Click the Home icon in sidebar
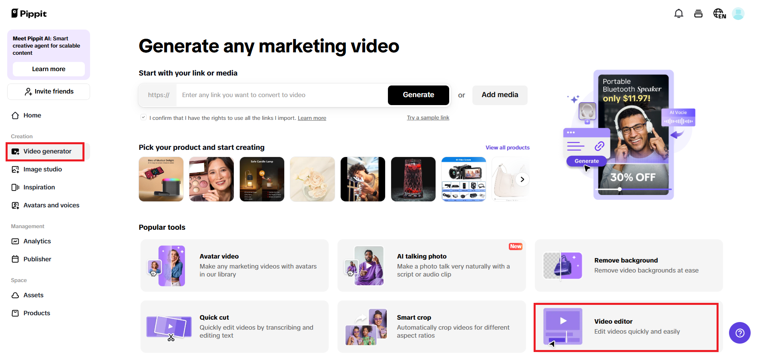Screen dimensions: 761x354 (x=15, y=115)
